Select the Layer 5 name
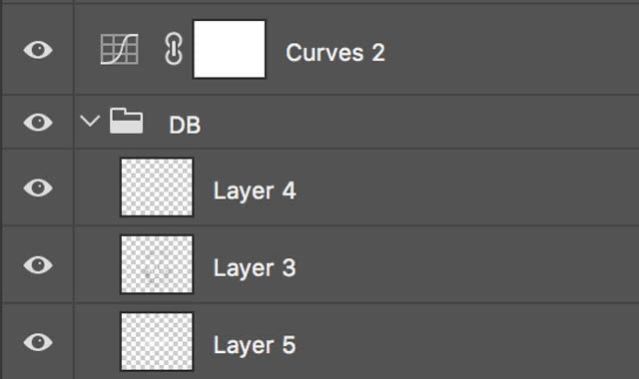This screenshot has width=639, height=379. pos(255,345)
